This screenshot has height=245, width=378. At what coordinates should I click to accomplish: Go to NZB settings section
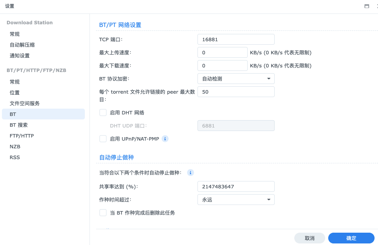point(15,146)
